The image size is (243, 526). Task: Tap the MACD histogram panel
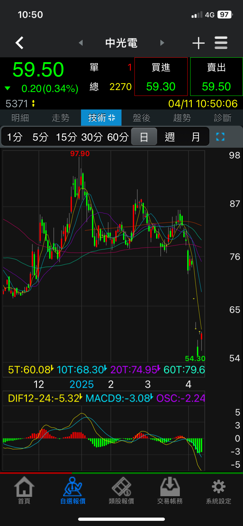[x=104, y=438]
